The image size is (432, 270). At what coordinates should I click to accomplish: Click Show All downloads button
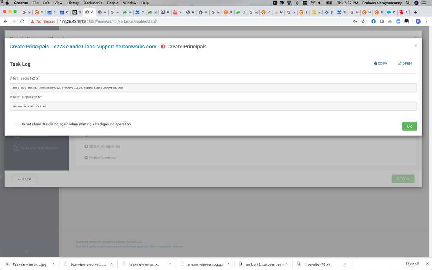[412, 264]
